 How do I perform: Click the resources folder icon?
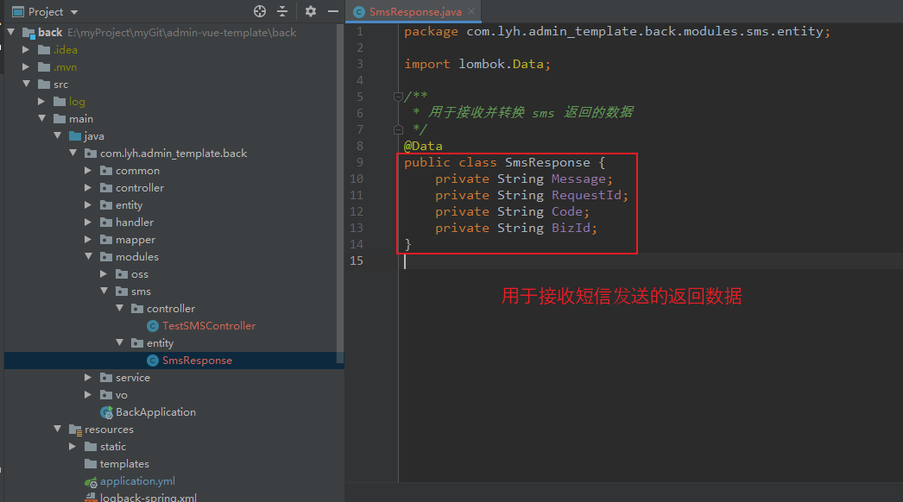pyautogui.click(x=75, y=430)
